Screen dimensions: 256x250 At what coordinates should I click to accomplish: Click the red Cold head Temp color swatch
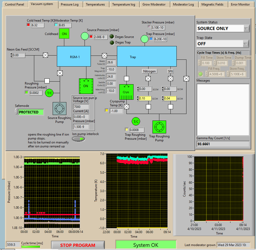click(x=28, y=25)
